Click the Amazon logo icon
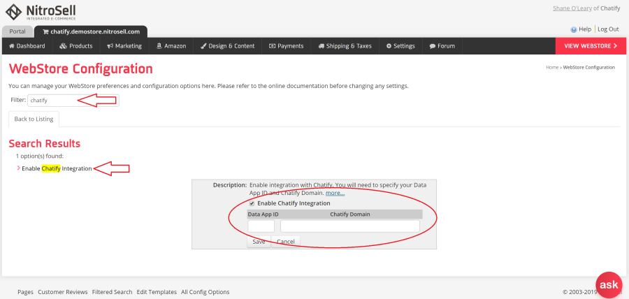The width and height of the screenshot is (629, 299). [x=159, y=46]
